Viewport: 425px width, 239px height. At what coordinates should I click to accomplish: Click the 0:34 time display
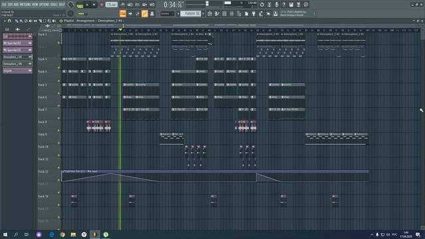173,5
